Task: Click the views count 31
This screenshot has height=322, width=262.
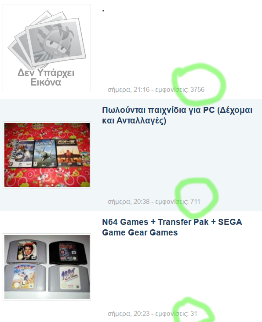Action: 194,314
